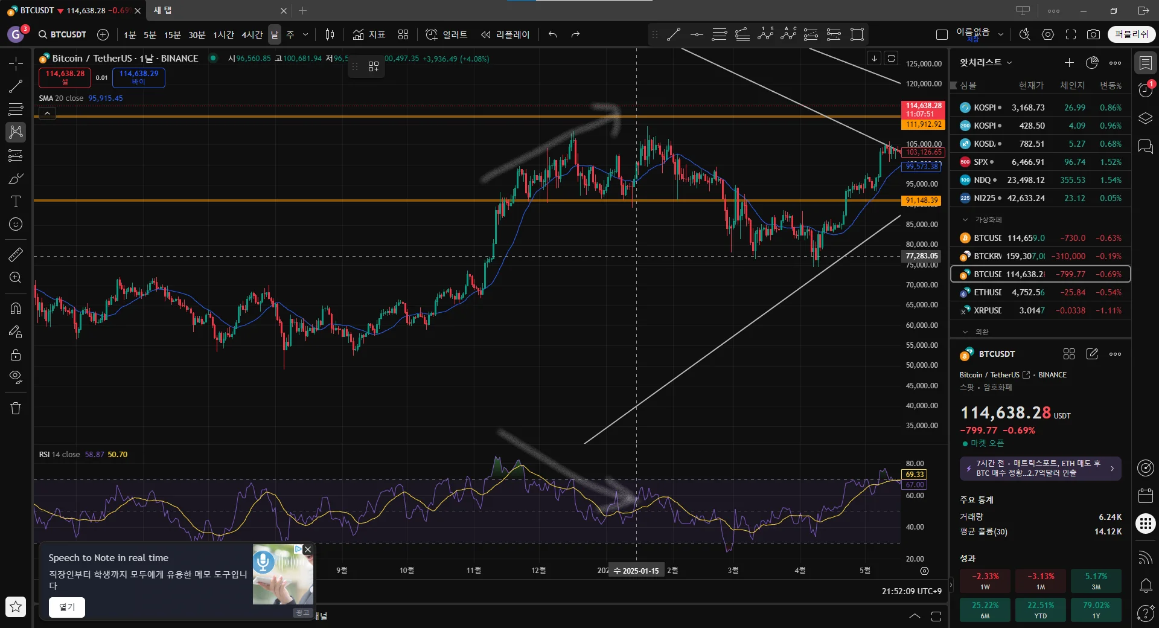Toggle the layout setup square icon
The image size is (1159, 628).
(x=942, y=35)
